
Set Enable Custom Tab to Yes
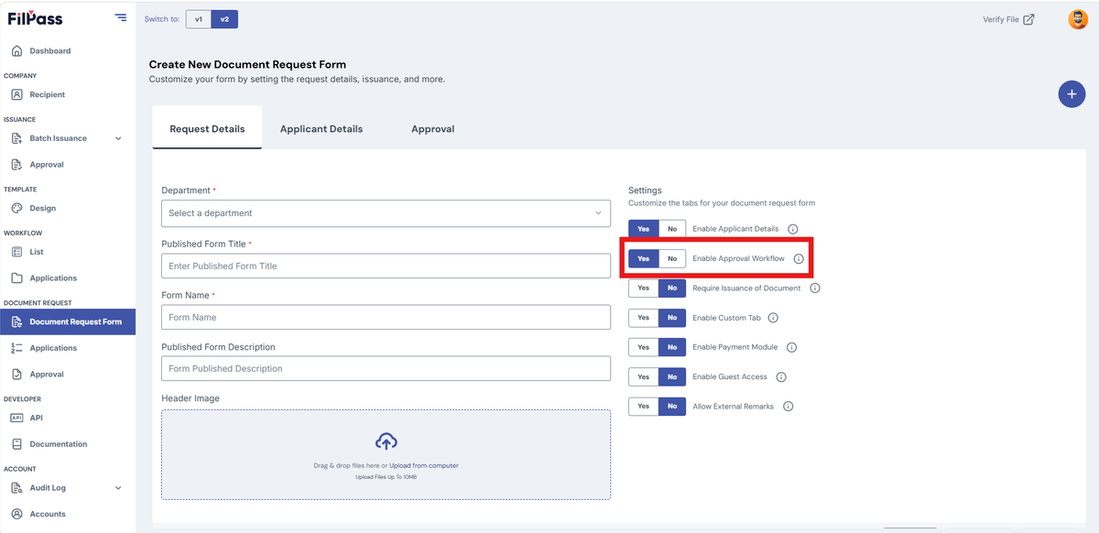644,318
